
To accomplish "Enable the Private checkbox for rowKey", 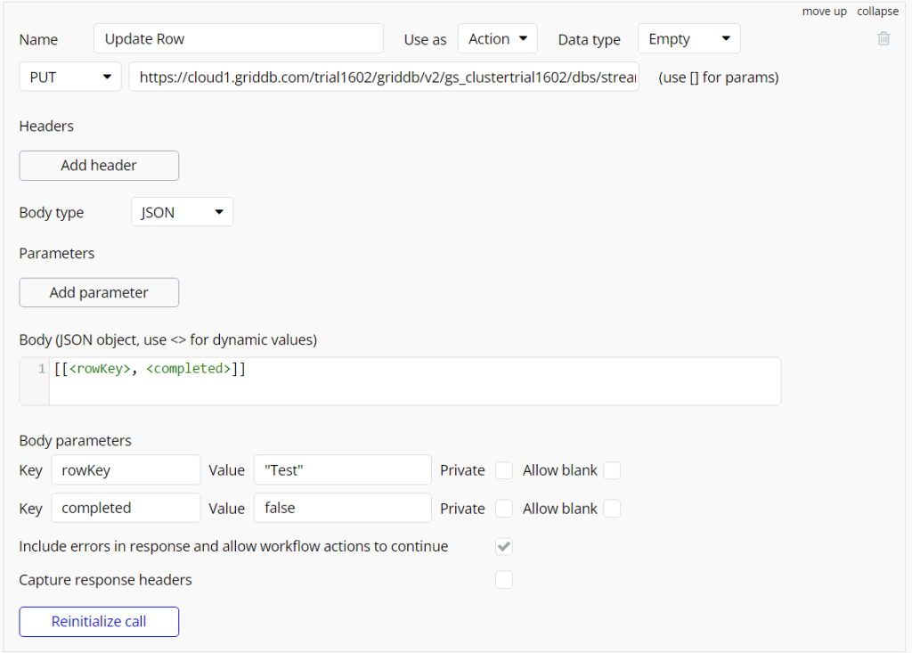I will click(504, 469).
